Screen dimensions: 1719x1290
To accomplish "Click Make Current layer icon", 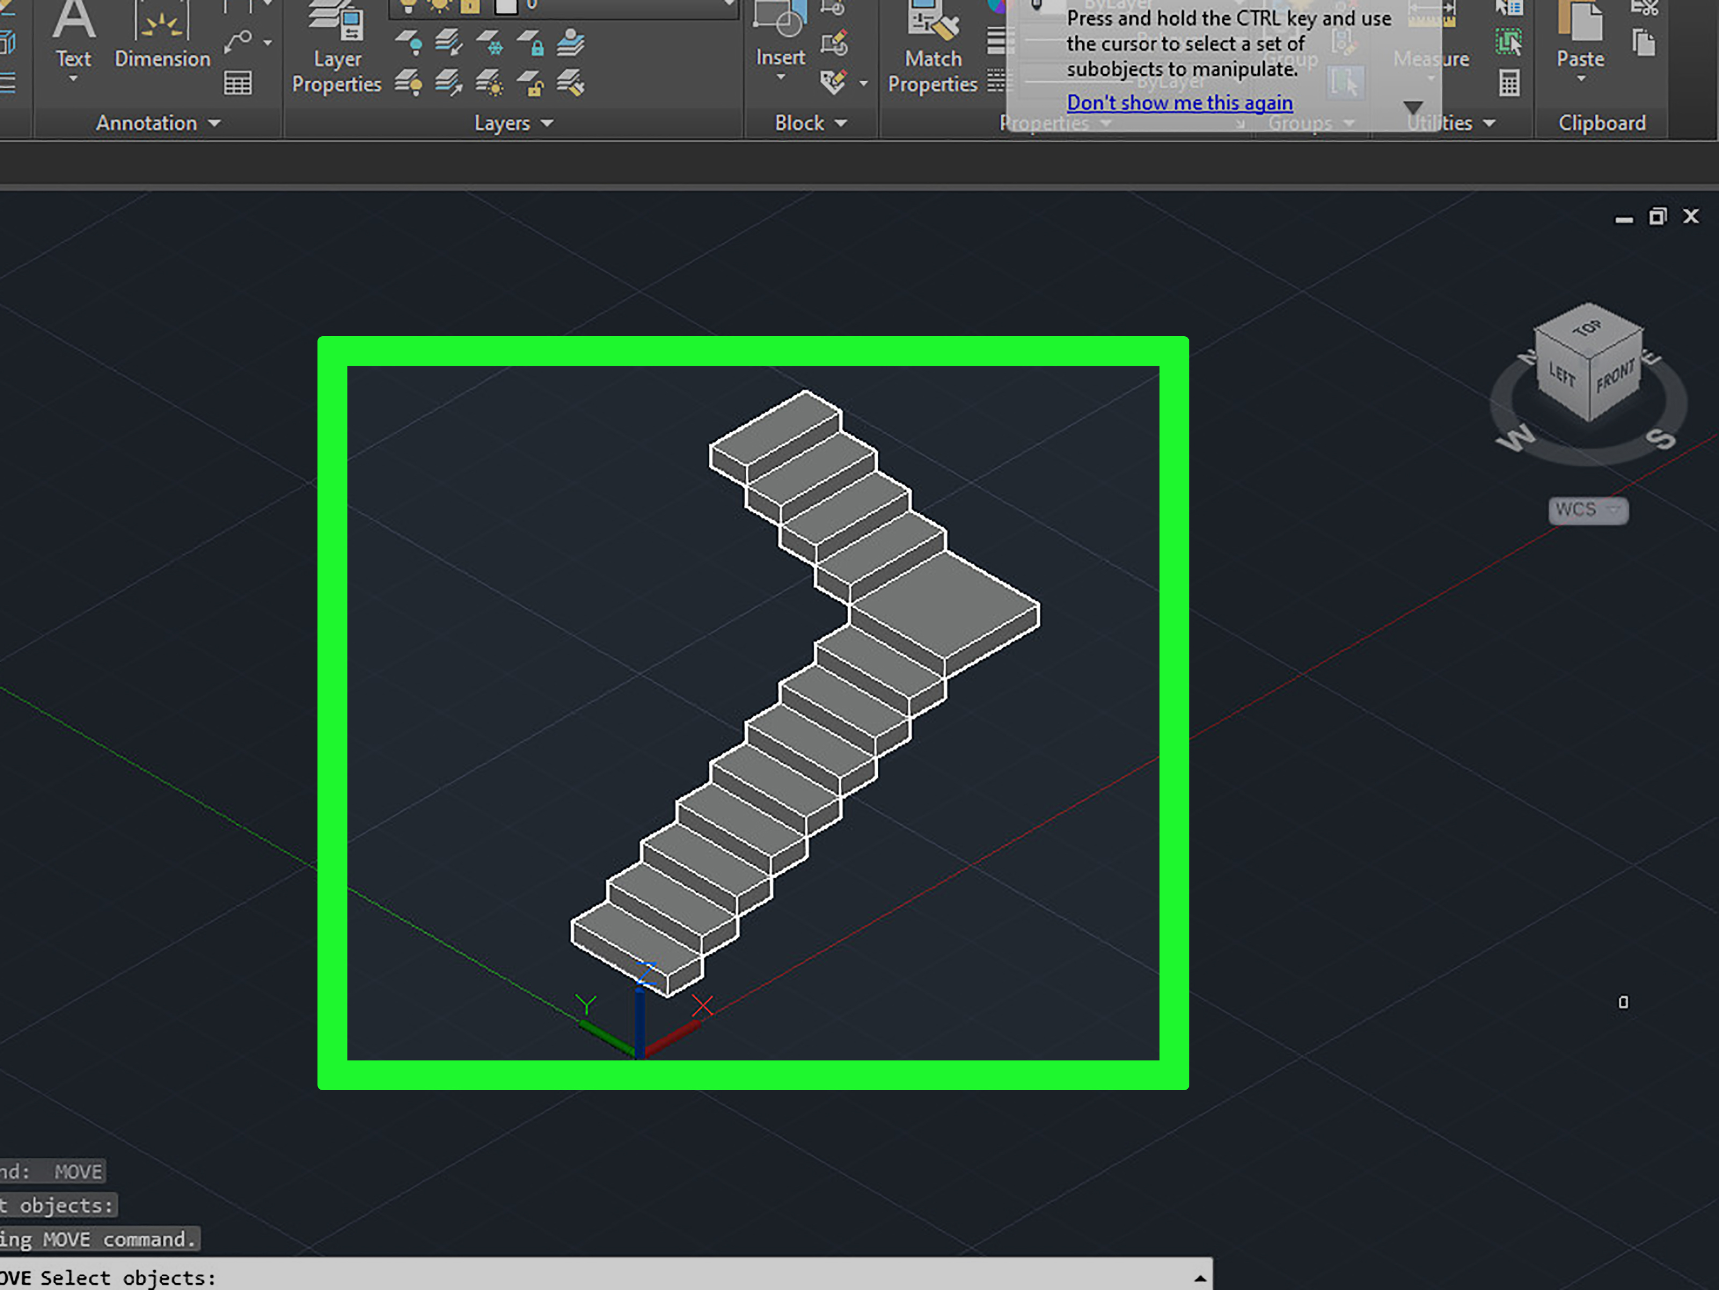I will click(570, 43).
